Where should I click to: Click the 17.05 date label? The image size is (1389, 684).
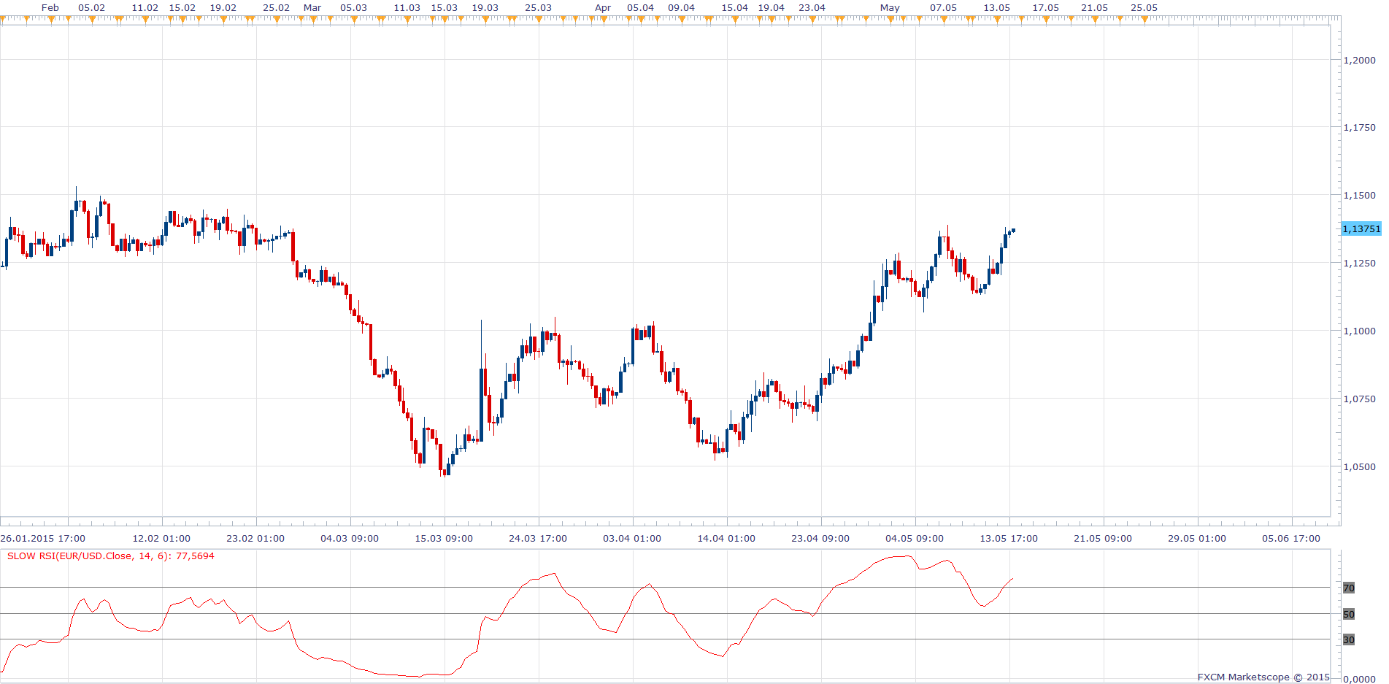[x=1046, y=7]
